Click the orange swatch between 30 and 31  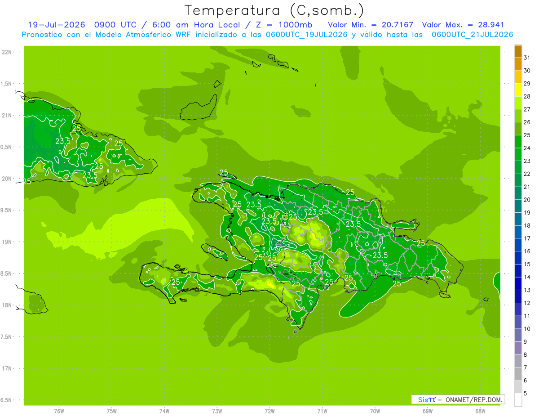[518, 64]
